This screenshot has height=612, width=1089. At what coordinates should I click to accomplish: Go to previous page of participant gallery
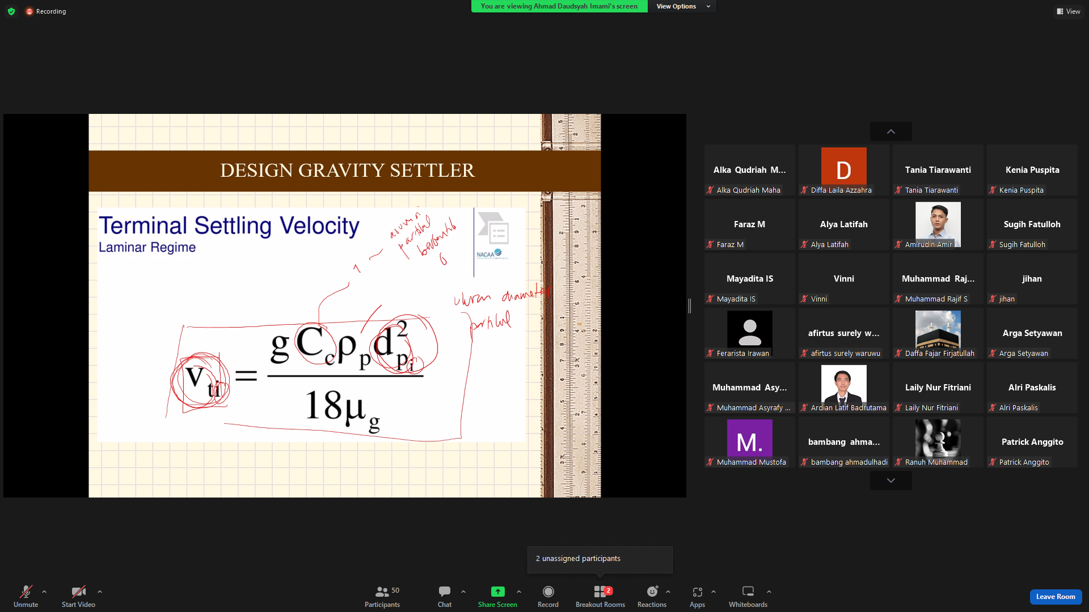(891, 131)
